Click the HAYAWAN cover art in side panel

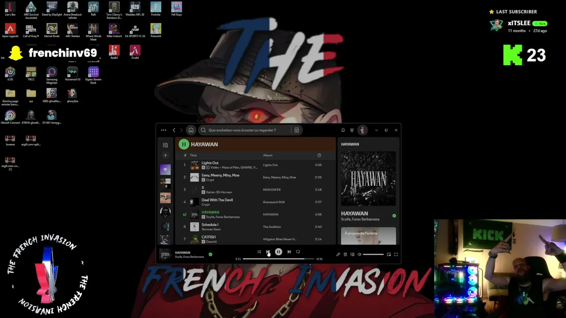pos(368,178)
